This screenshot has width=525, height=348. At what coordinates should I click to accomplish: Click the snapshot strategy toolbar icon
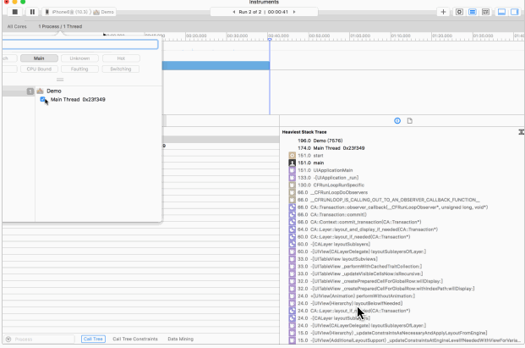pyautogui.click(x=459, y=12)
